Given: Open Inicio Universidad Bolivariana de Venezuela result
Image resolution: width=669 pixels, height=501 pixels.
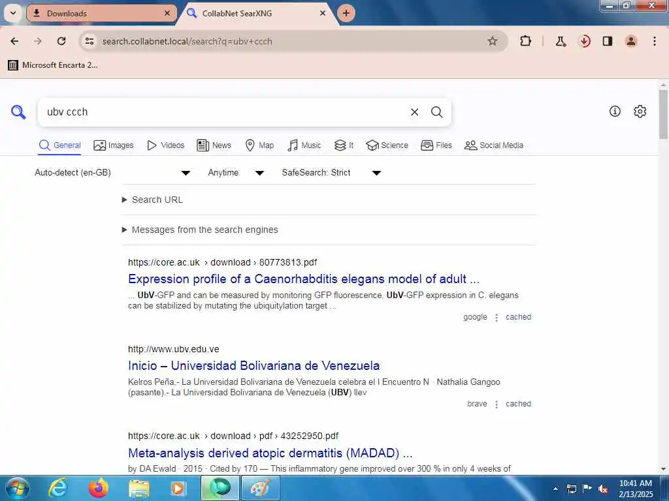Looking at the screenshot, I should coord(254,365).
